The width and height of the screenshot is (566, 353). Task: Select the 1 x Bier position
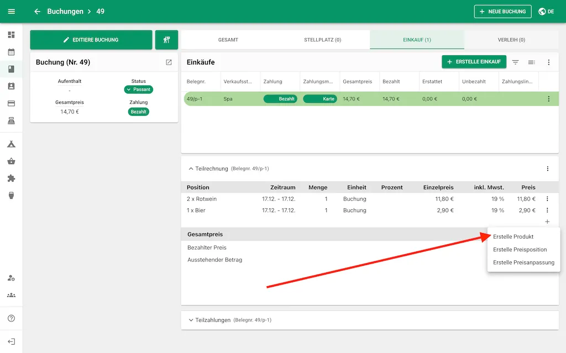[x=196, y=210]
